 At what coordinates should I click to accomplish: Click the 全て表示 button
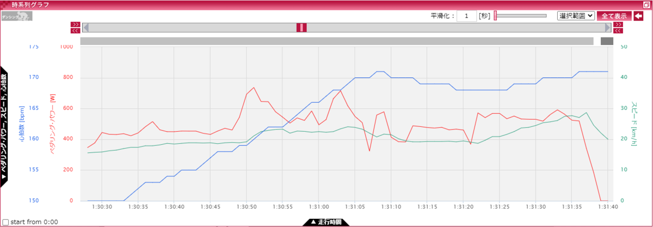(x=614, y=16)
